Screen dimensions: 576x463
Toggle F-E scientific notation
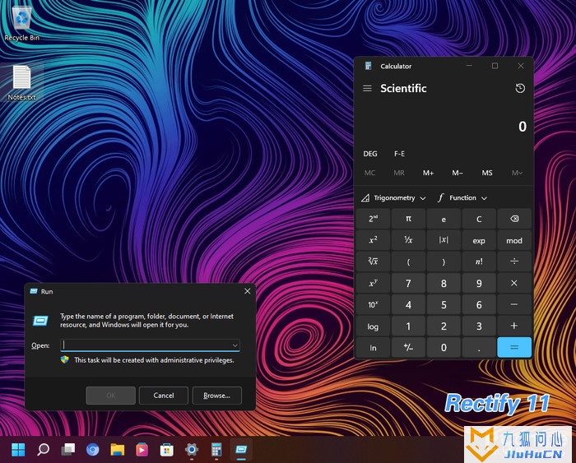point(399,154)
